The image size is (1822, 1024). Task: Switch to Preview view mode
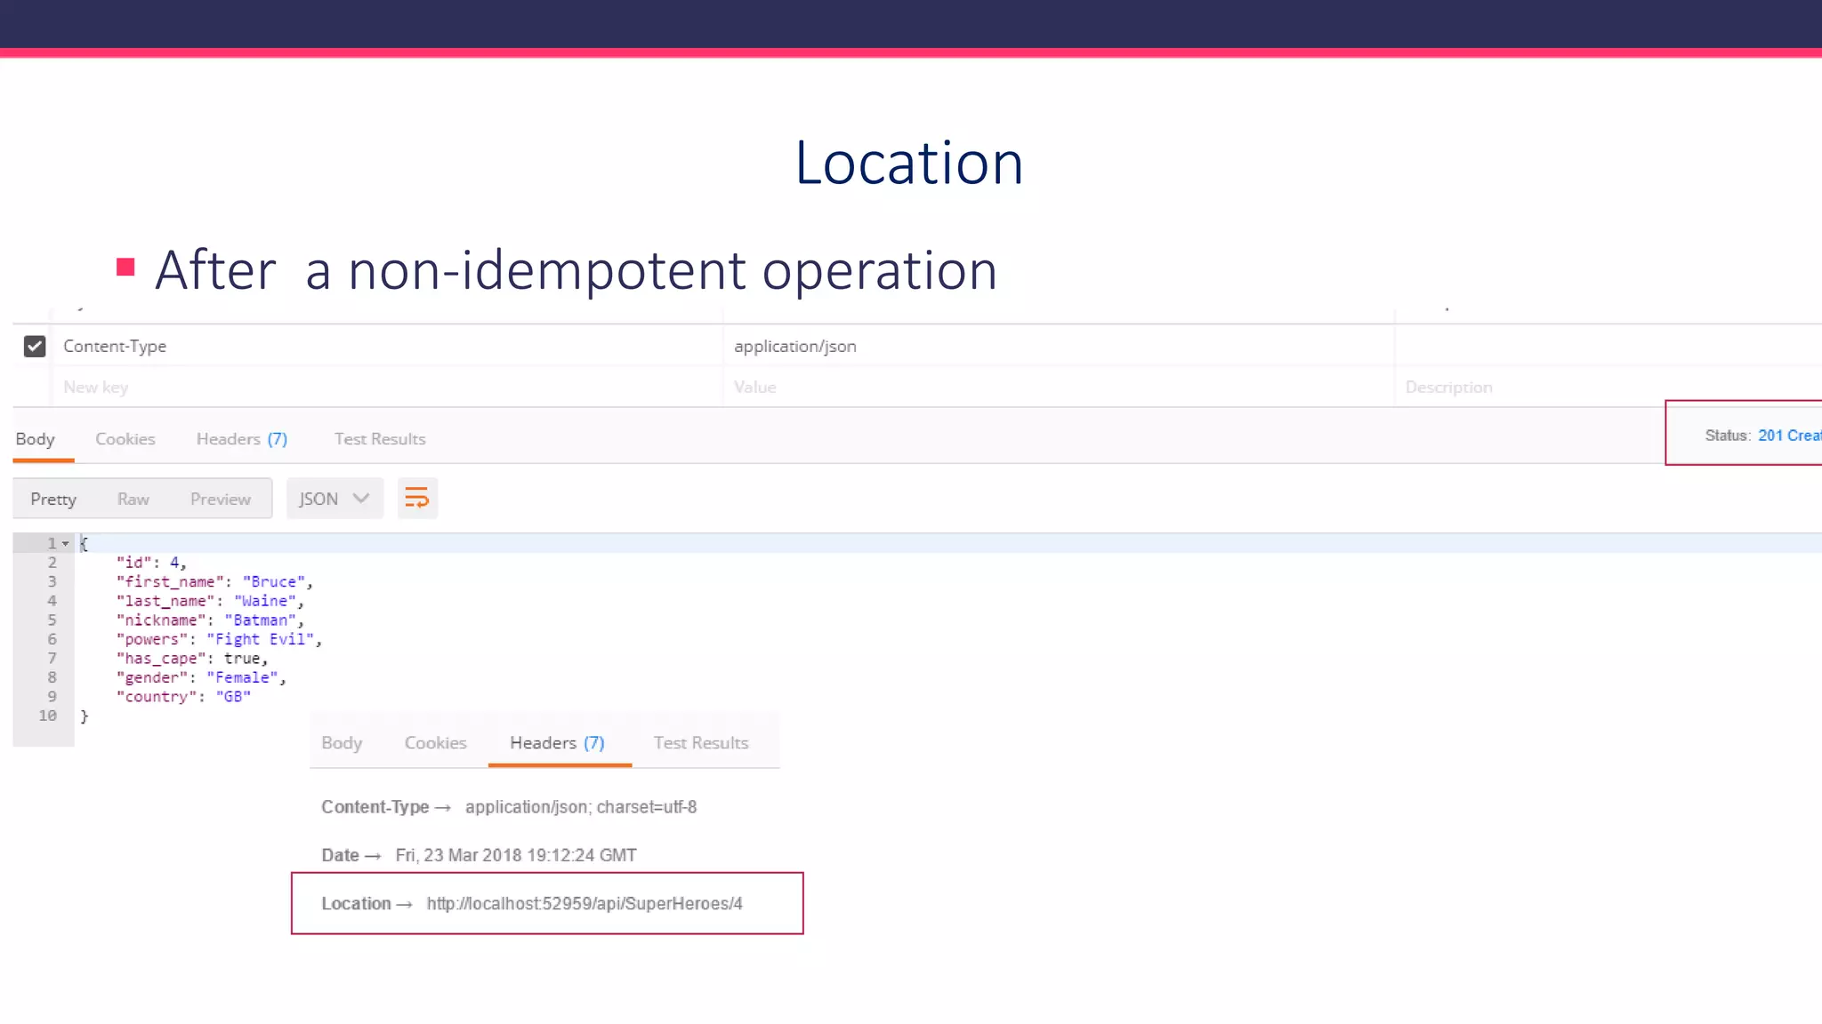(221, 500)
